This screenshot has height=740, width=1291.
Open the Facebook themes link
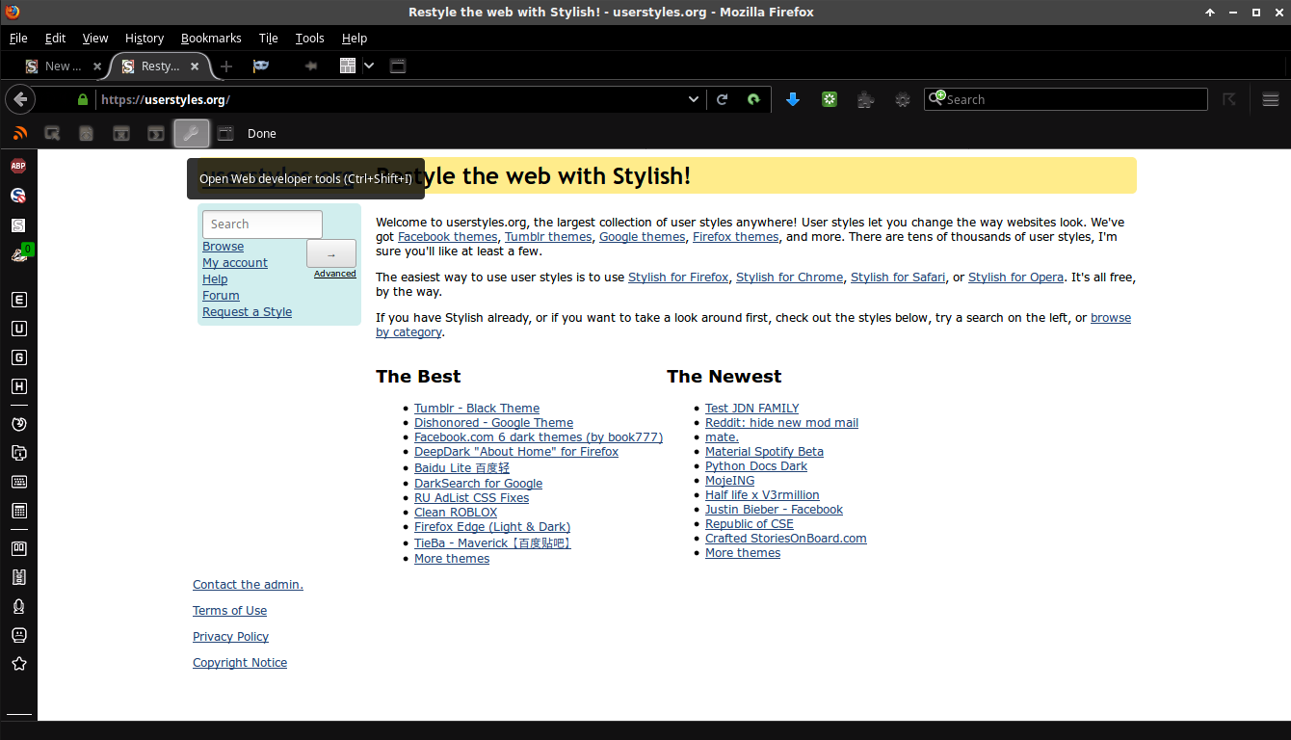click(x=448, y=237)
